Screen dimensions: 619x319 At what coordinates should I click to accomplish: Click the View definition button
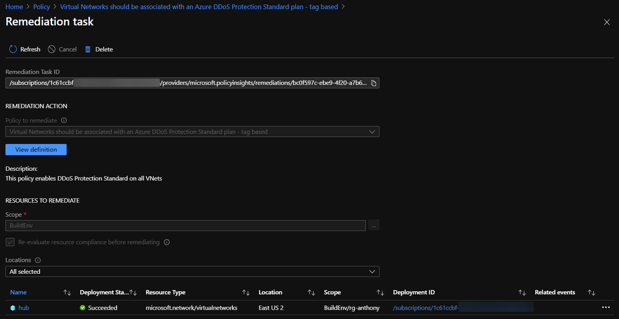pyautogui.click(x=36, y=150)
